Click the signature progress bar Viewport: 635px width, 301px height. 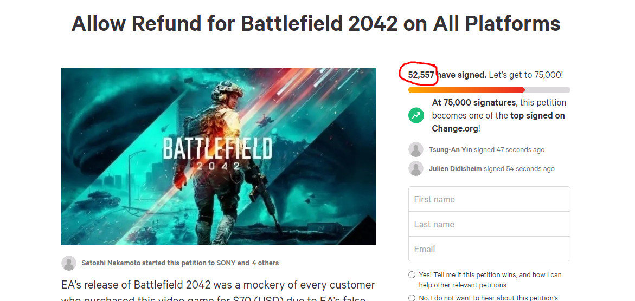tap(489, 90)
